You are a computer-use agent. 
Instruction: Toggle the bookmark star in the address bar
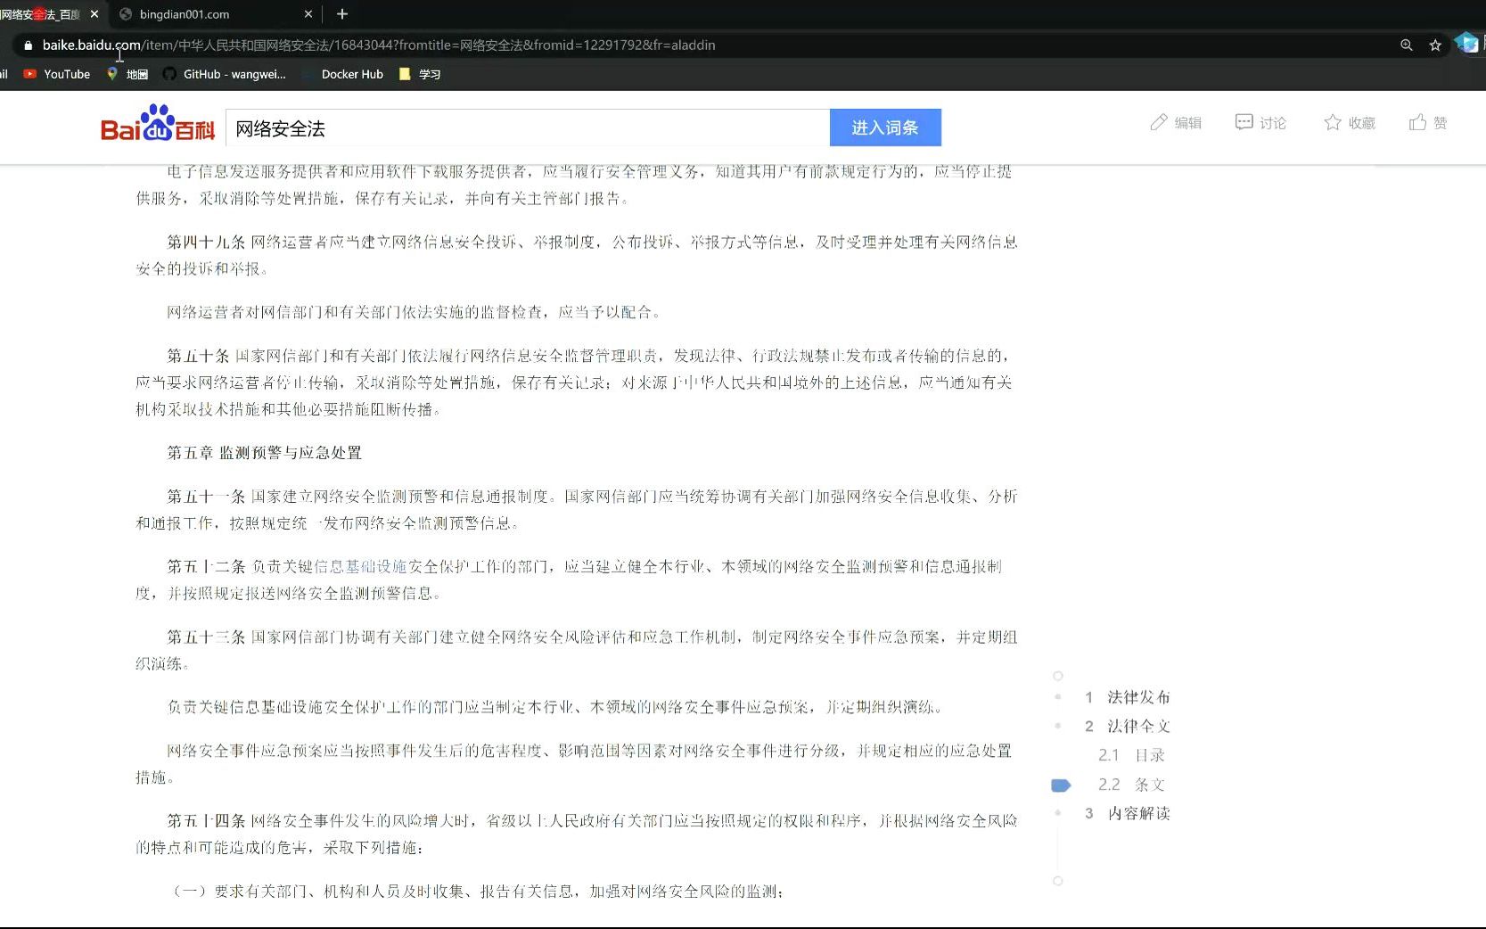[x=1435, y=45]
